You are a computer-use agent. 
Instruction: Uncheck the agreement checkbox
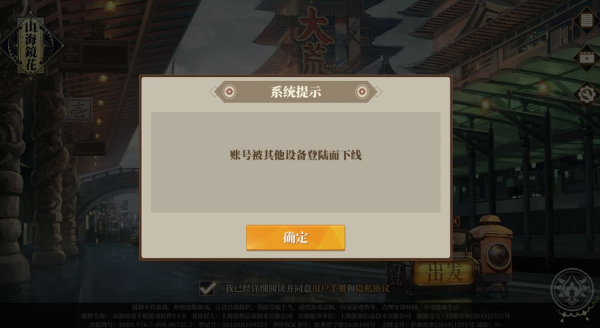tap(207, 288)
